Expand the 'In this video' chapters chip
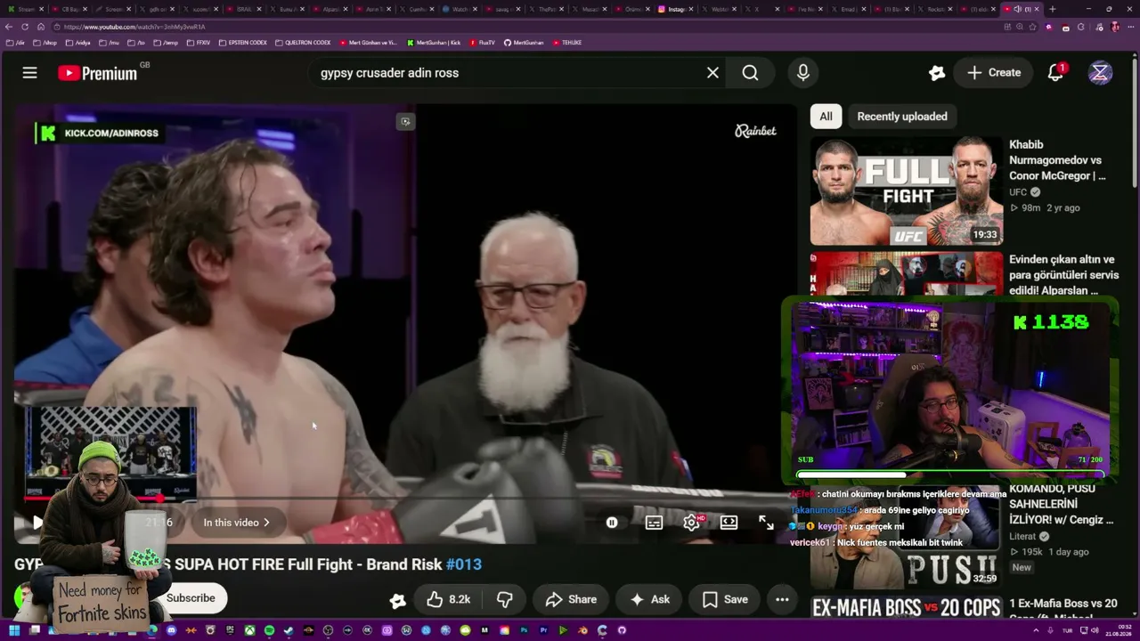1140x641 pixels. click(x=236, y=523)
